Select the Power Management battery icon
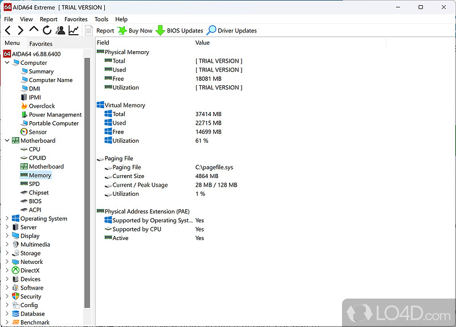This screenshot has height=327, width=456. click(x=25, y=115)
